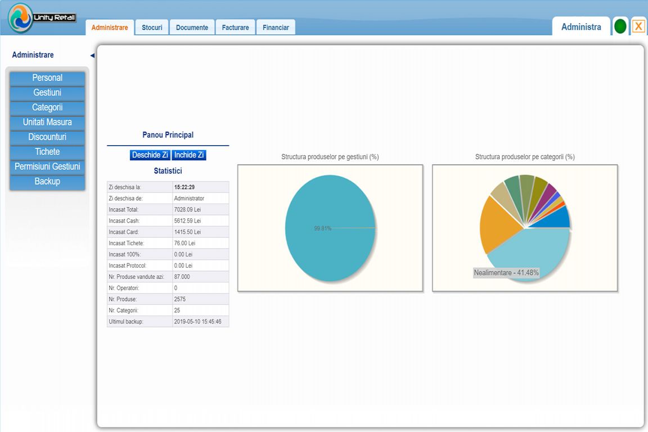This screenshot has height=432, width=648.
Task: Collapse the Administrare sidebar arrow
Action: coord(92,55)
